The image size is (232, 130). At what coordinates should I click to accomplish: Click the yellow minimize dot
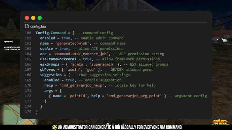click(33, 18)
